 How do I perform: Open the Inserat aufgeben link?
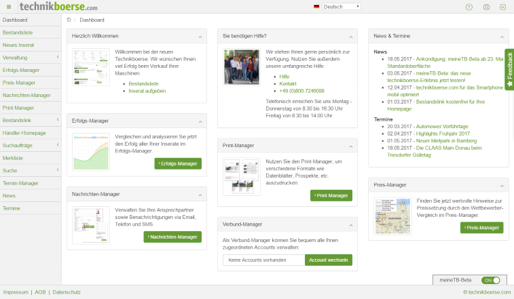(x=147, y=91)
